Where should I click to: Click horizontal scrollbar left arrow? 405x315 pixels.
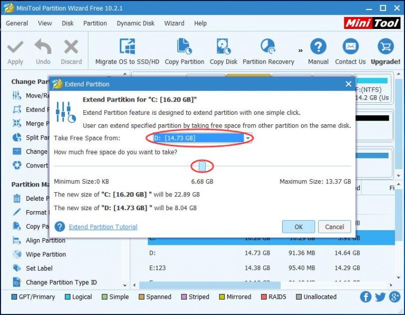pyautogui.click(x=134, y=285)
